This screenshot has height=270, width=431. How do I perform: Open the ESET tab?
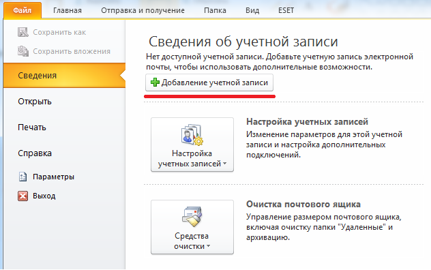286,10
